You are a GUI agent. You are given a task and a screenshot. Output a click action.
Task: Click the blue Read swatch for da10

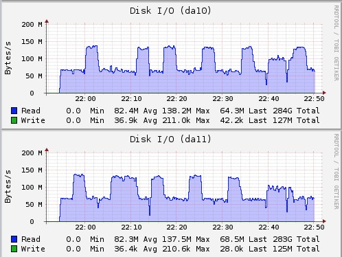(x=14, y=111)
